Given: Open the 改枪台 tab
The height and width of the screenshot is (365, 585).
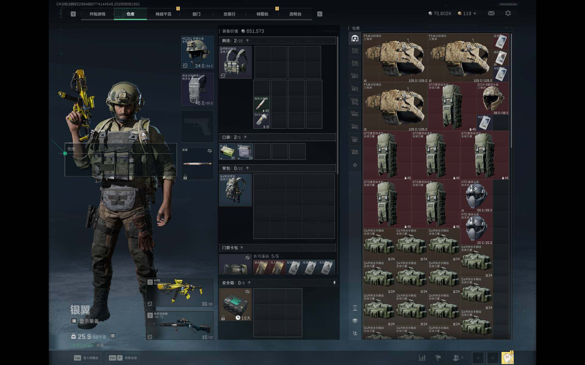Looking at the screenshot, I should tap(295, 14).
